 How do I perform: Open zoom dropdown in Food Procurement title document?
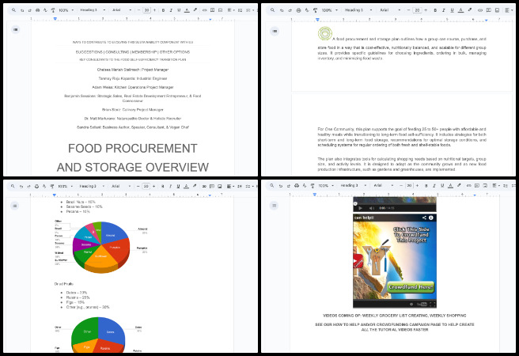[x=66, y=10]
